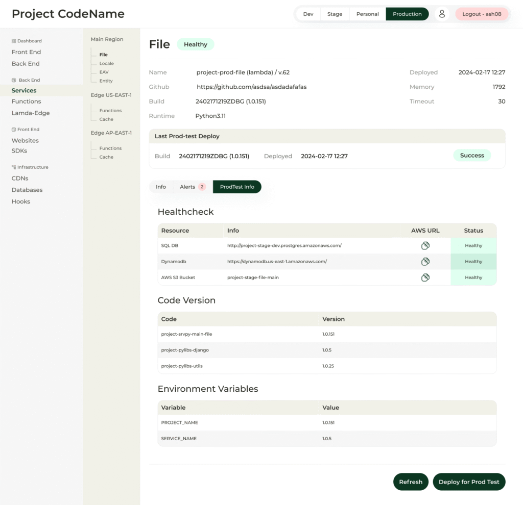The image size is (523, 505).
Task: Select the Personal environment
Action: click(x=367, y=14)
